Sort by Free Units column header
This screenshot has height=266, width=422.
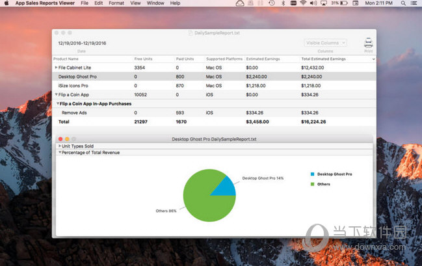coord(143,59)
